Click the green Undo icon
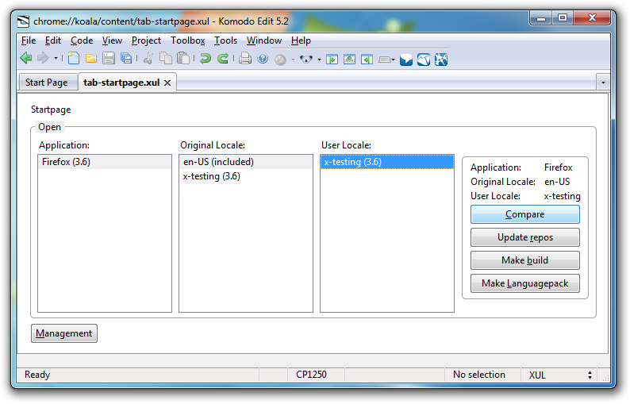 tap(206, 59)
